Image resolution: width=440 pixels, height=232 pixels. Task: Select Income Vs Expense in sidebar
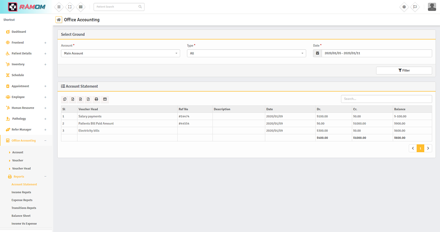pyautogui.click(x=24, y=224)
